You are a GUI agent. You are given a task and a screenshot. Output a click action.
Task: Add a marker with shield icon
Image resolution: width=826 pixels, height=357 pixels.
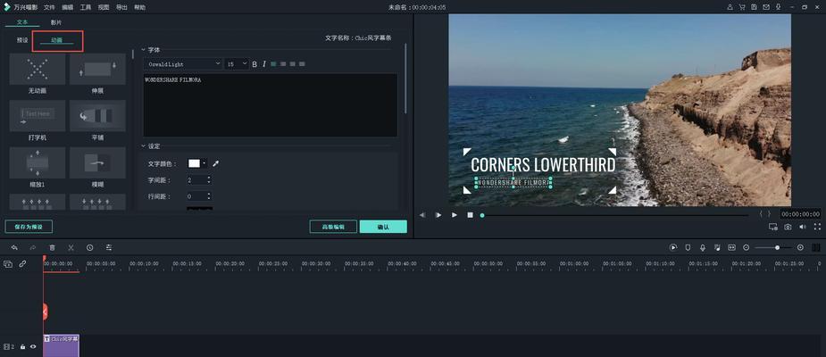(x=688, y=247)
